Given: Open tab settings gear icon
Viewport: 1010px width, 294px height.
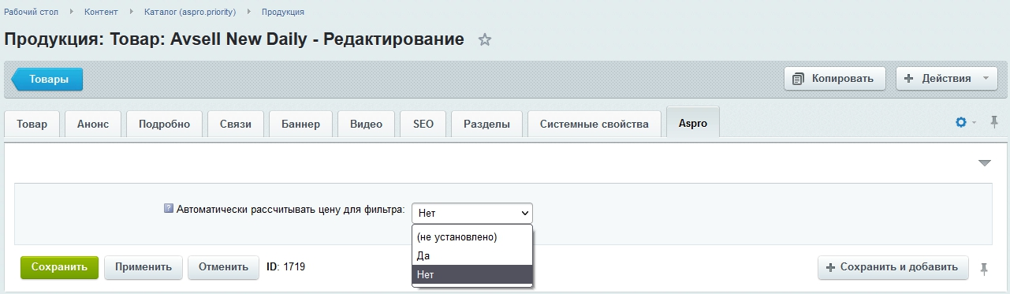Looking at the screenshot, I should coord(960,122).
